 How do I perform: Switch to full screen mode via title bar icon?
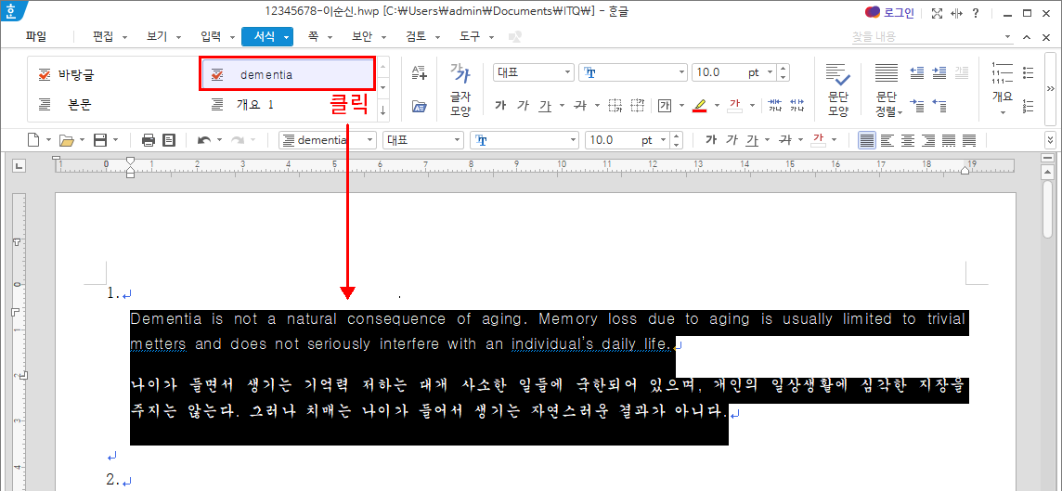pyautogui.click(x=938, y=13)
